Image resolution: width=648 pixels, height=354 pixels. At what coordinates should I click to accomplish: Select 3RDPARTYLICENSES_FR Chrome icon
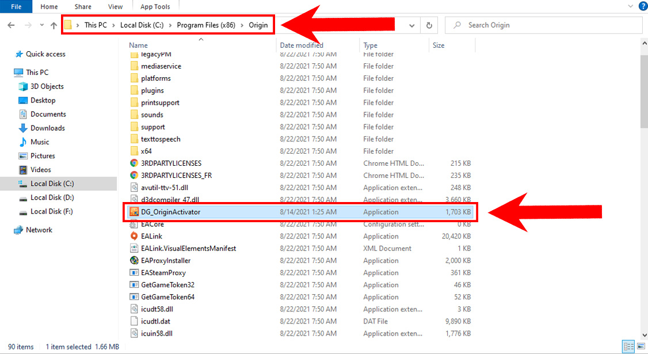(134, 176)
